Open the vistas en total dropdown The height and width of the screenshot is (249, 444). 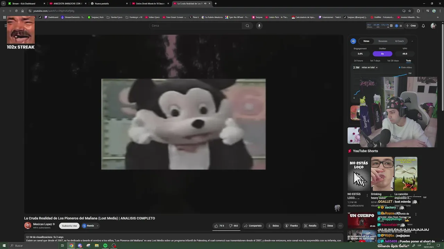(x=369, y=67)
